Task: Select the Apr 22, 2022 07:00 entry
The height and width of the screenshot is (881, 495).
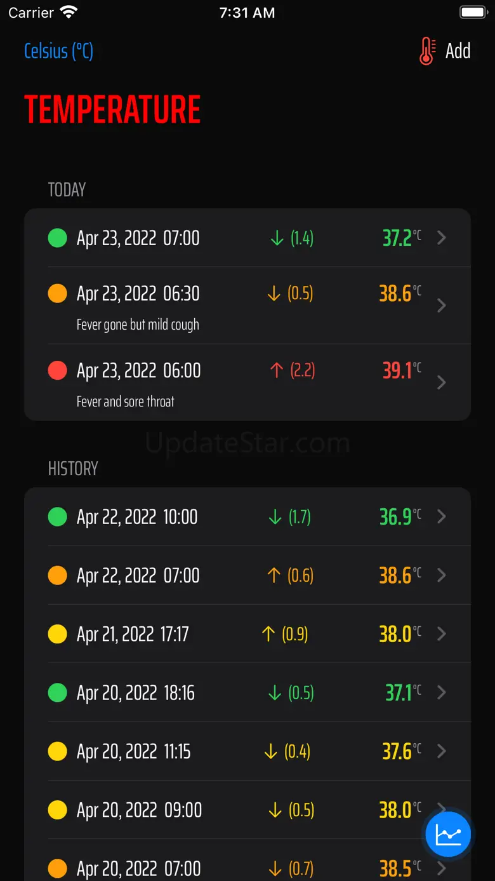Action: coord(138,575)
